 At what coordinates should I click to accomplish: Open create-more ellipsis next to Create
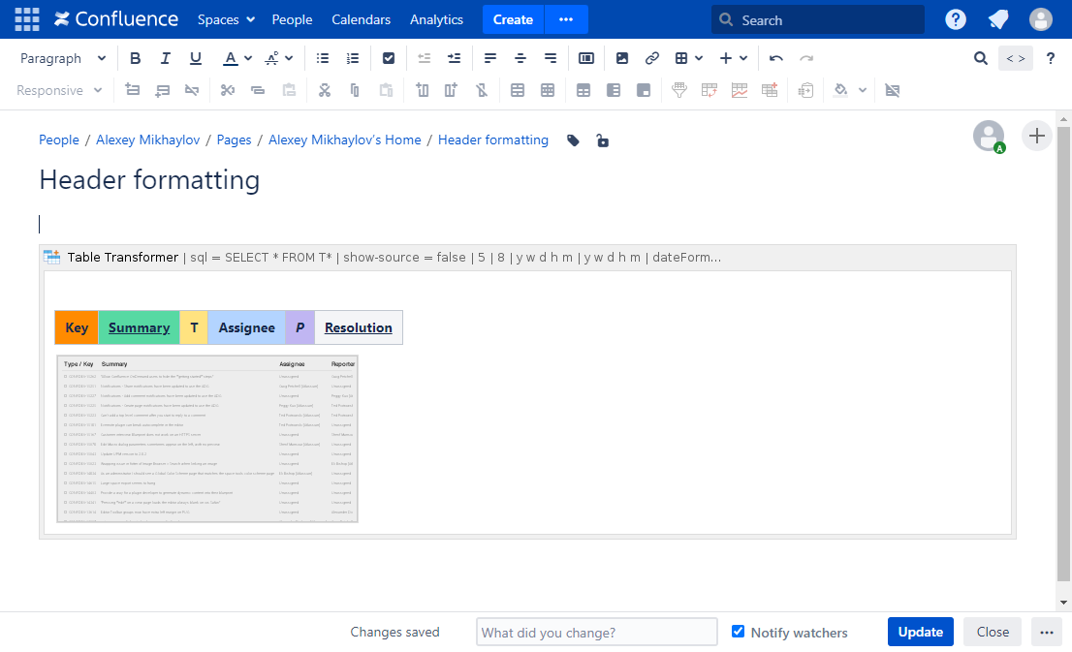[x=566, y=19]
